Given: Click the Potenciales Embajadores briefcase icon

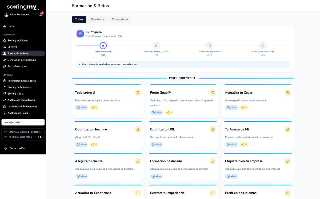Looking at the screenshot, I should [5, 81].
